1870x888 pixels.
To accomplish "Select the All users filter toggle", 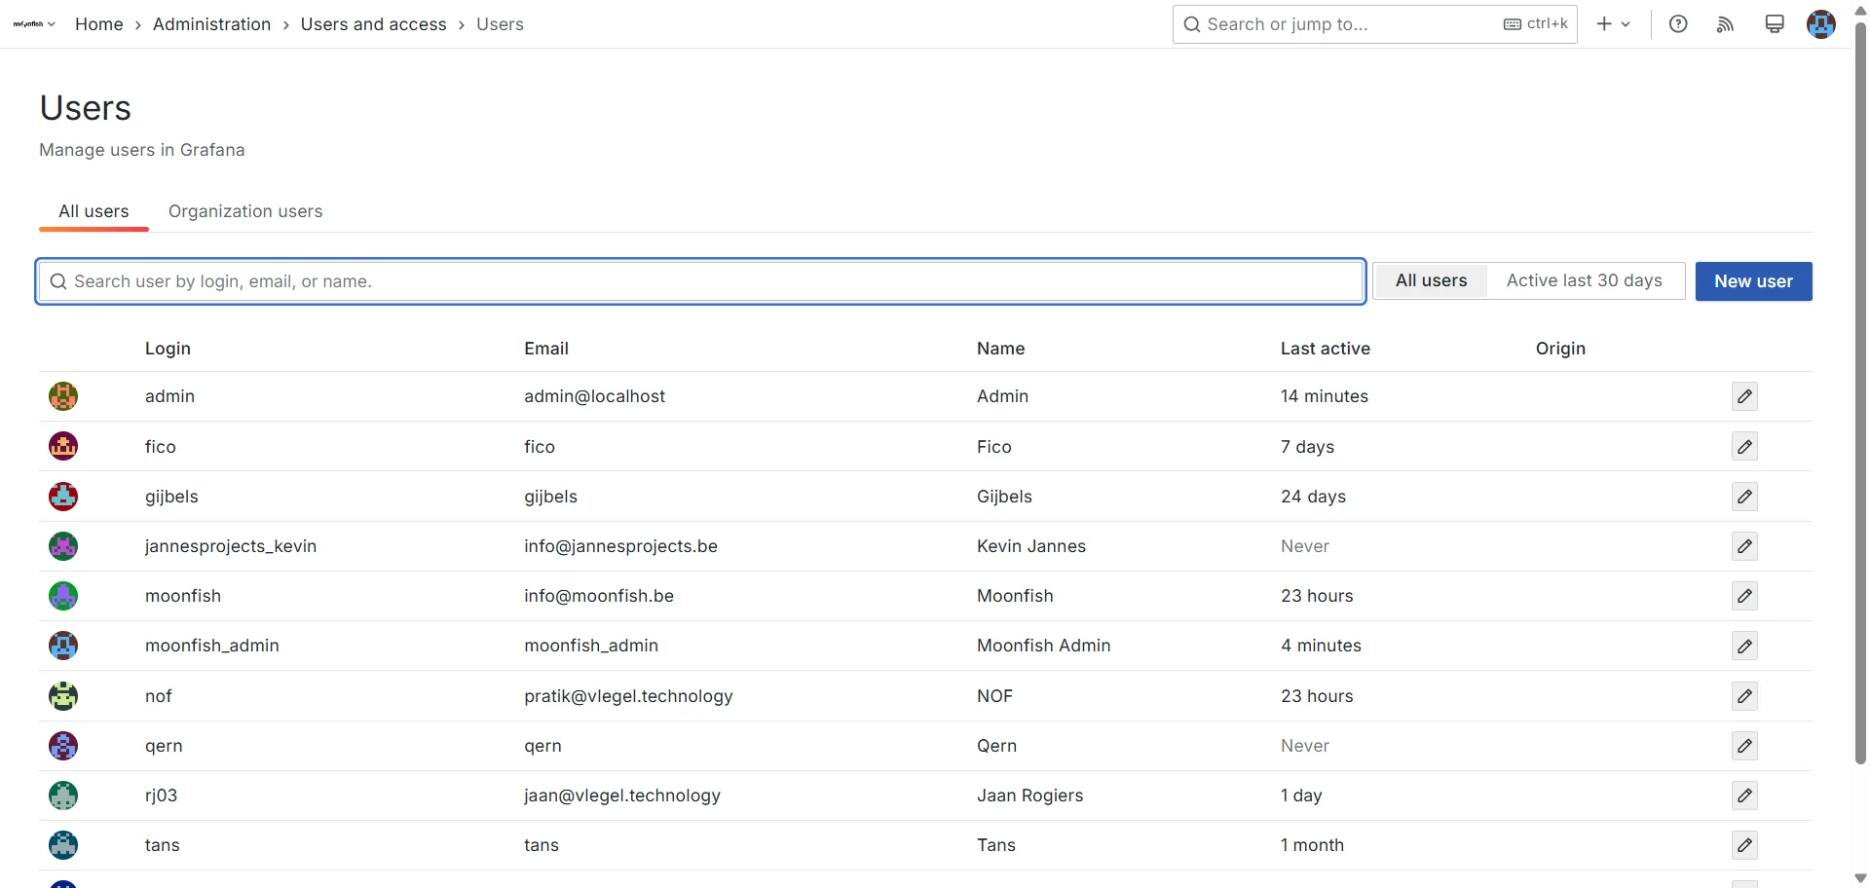I will pos(1431,280).
